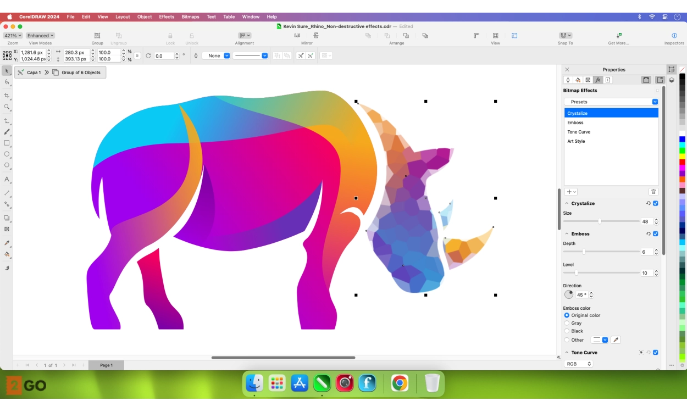Switch to the effects fx tab

pyautogui.click(x=597, y=80)
